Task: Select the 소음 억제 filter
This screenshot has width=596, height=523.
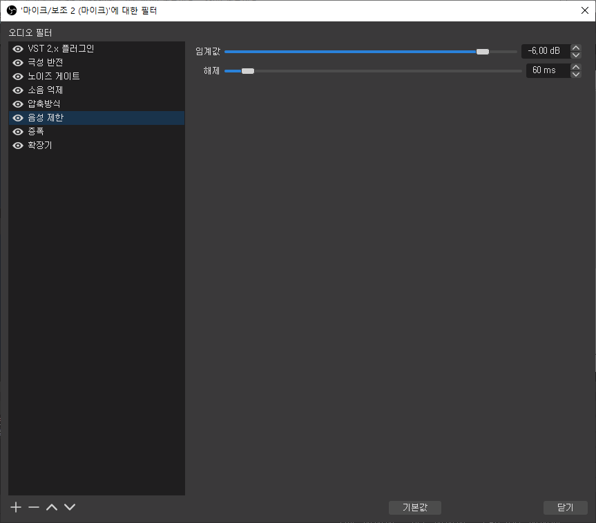Action: tap(97, 90)
